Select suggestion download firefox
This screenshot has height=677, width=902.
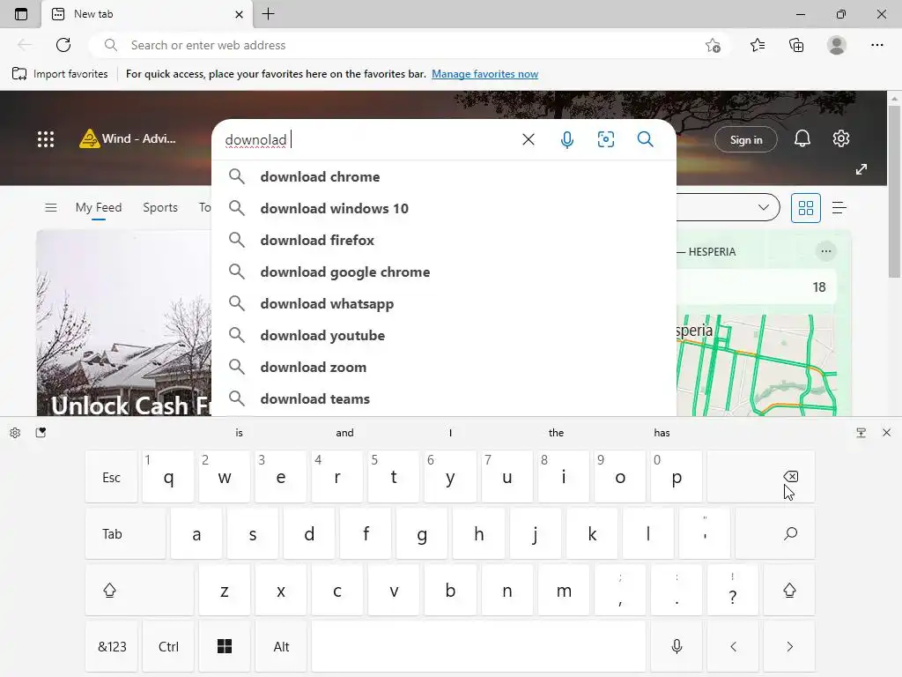[444, 240]
